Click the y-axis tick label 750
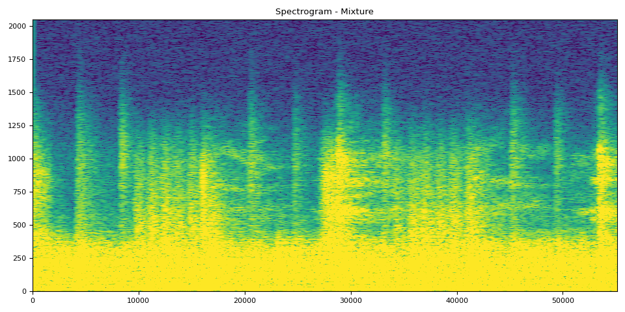The width and height of the screenshot is (625, 312). point(20,192)
